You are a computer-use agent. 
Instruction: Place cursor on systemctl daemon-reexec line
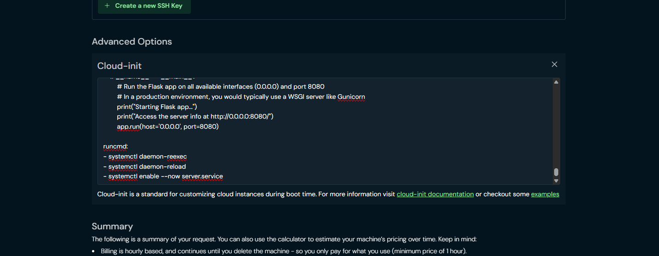[x=145, y=156]
